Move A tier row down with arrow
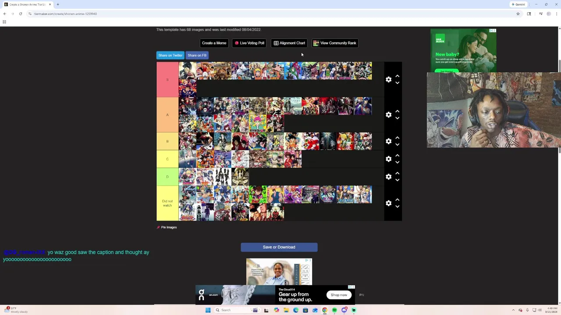Image resolution: width=561 pixels, height=315 pixels. 398,118
